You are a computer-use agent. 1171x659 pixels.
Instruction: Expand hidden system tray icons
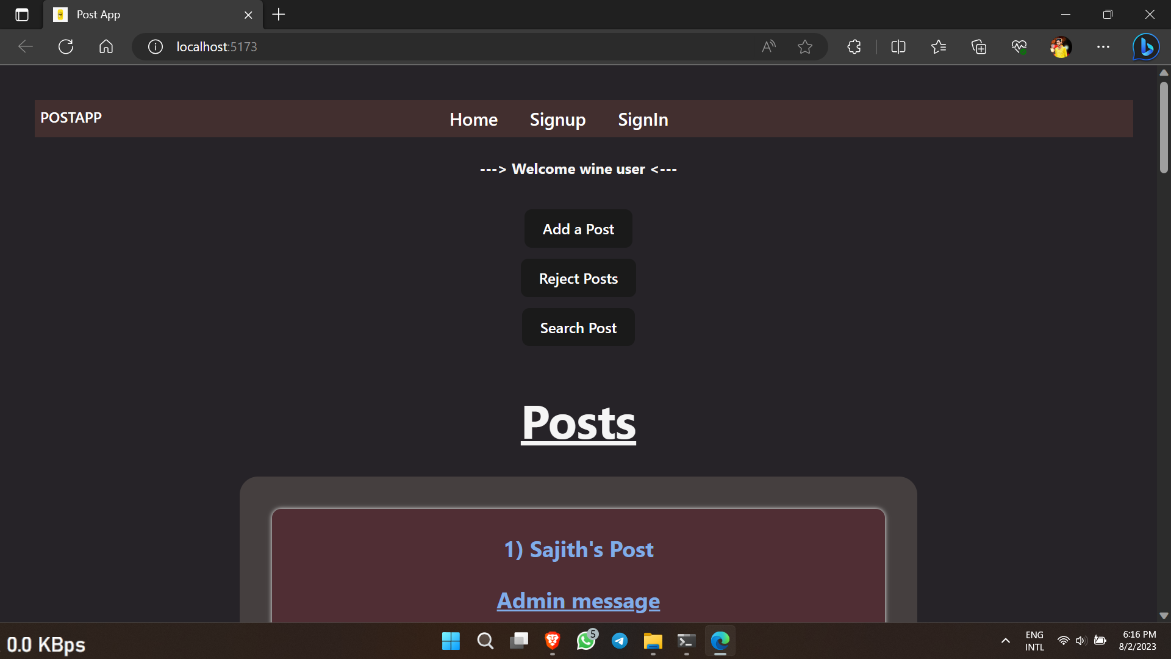1005,641
